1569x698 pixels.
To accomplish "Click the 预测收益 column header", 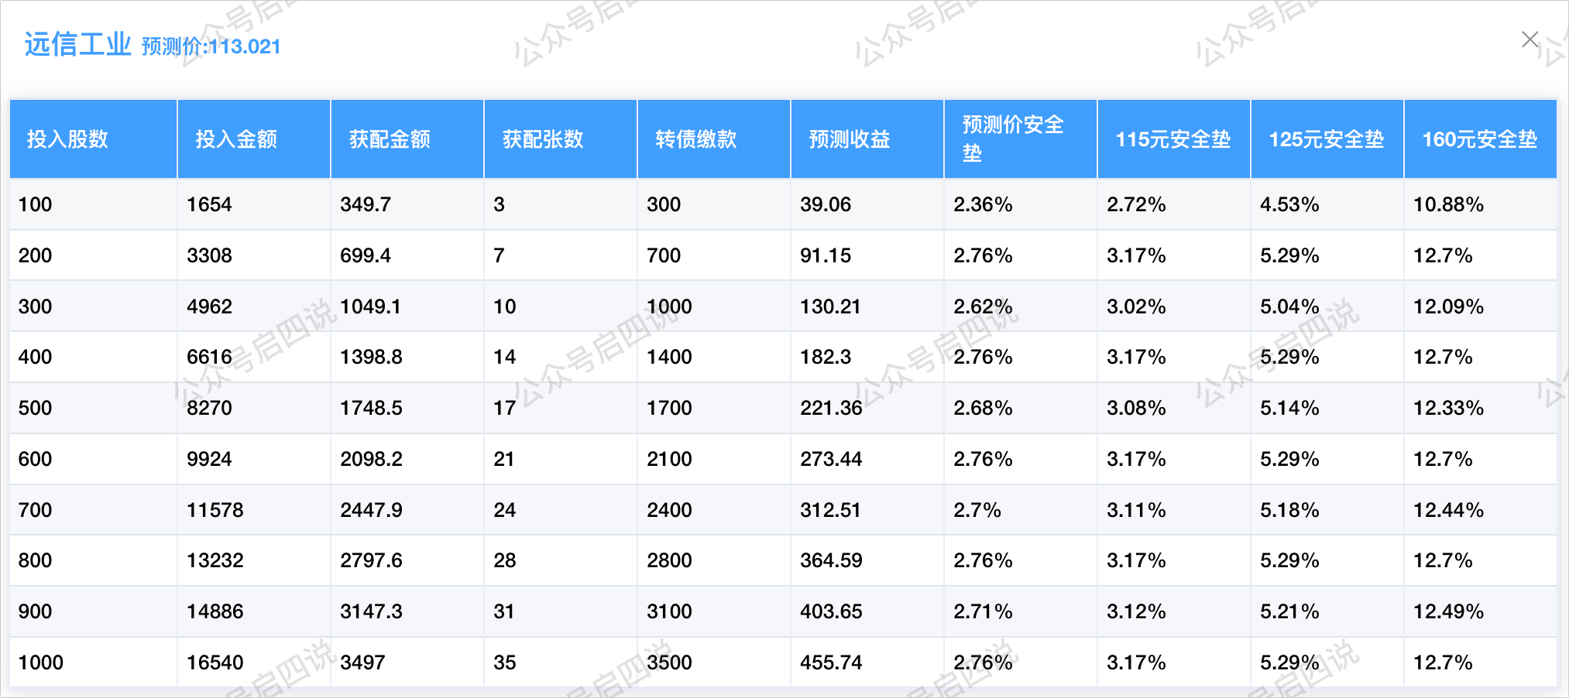I will [850, 139].
